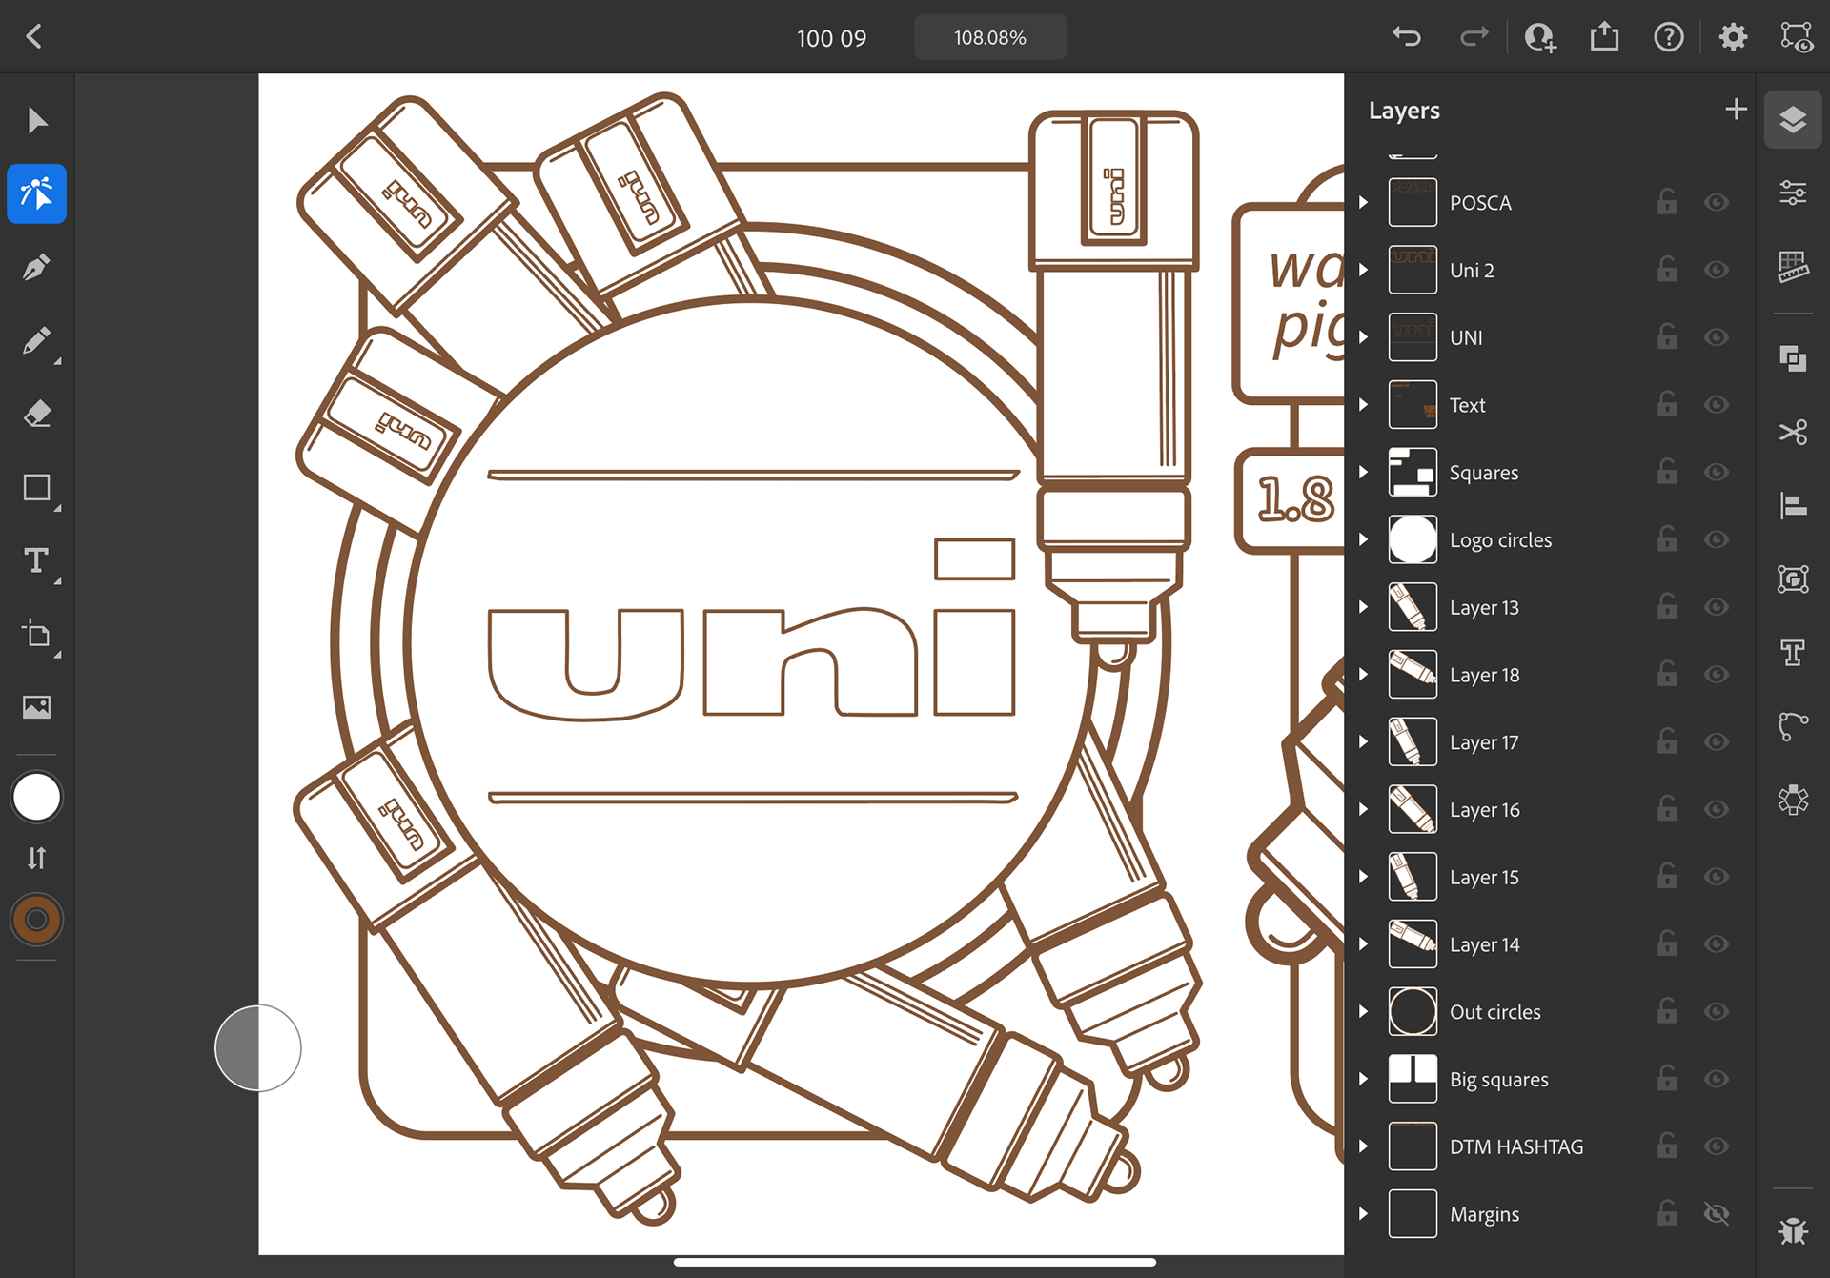The image size is (1830, 1278).
Task: Open the 108.08% zoom level field
Action: pos(990,37)
